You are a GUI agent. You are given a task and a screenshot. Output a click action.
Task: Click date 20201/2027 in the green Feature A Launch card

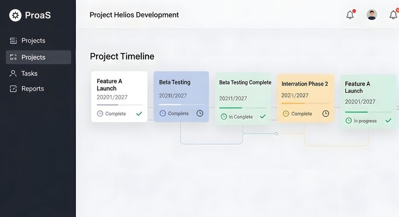pyautogui.click(x=360, y=102)
